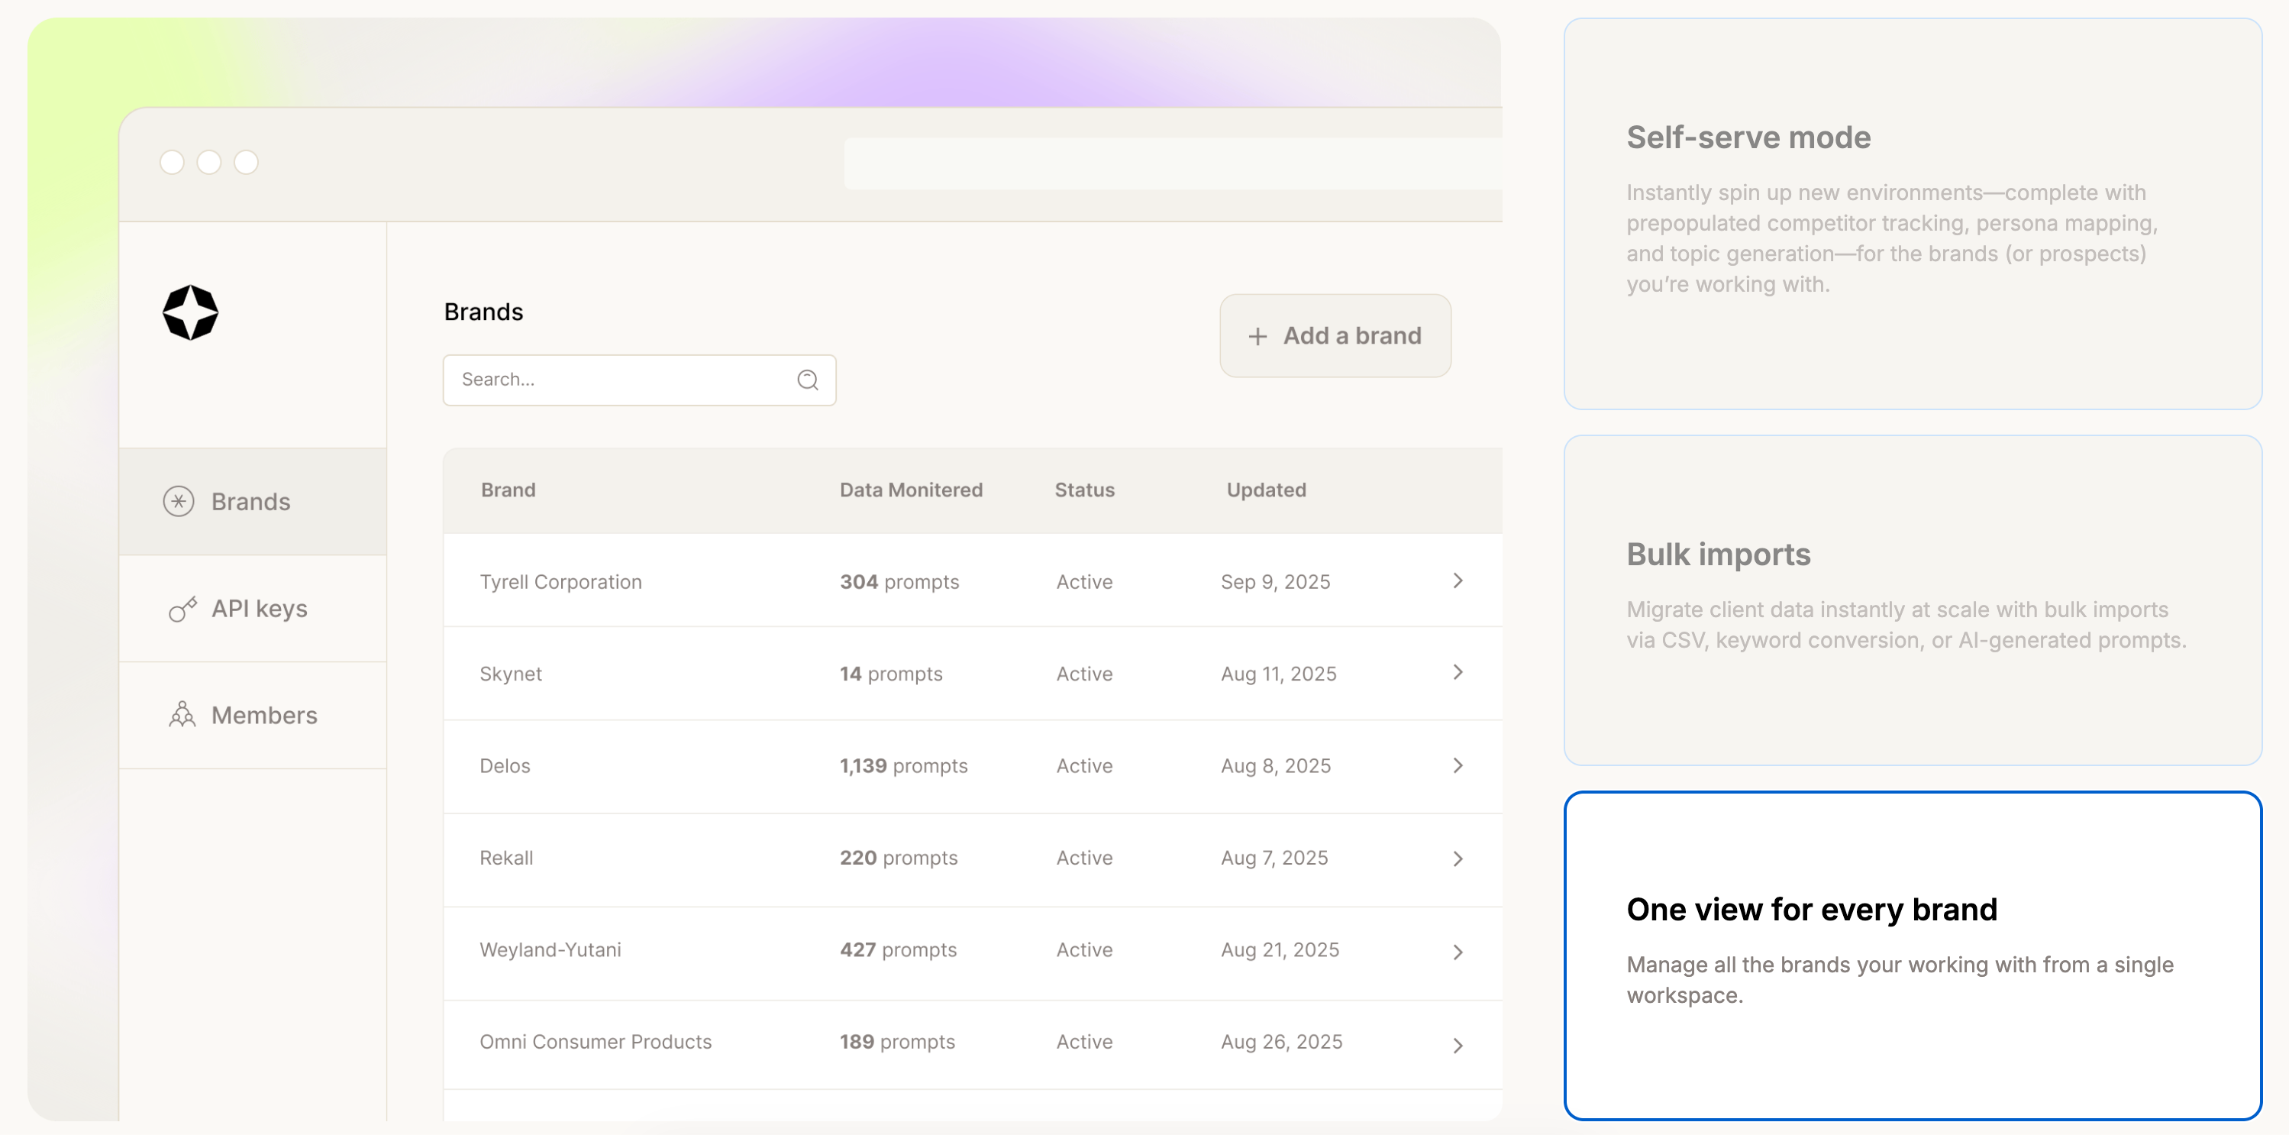Expand the Skynet row chevron
Screen dimensions: 2289x1135
(x=1458, y=673)
